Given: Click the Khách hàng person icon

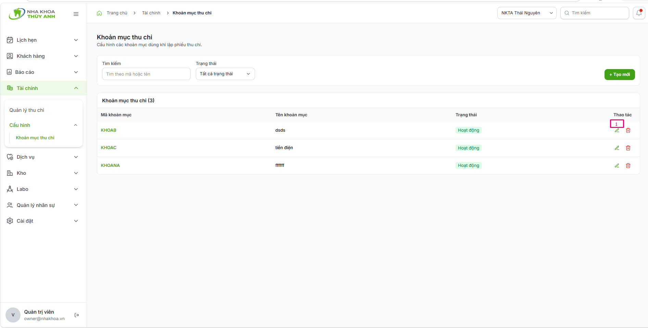Looking at the screenshot, I should (10, 56).
